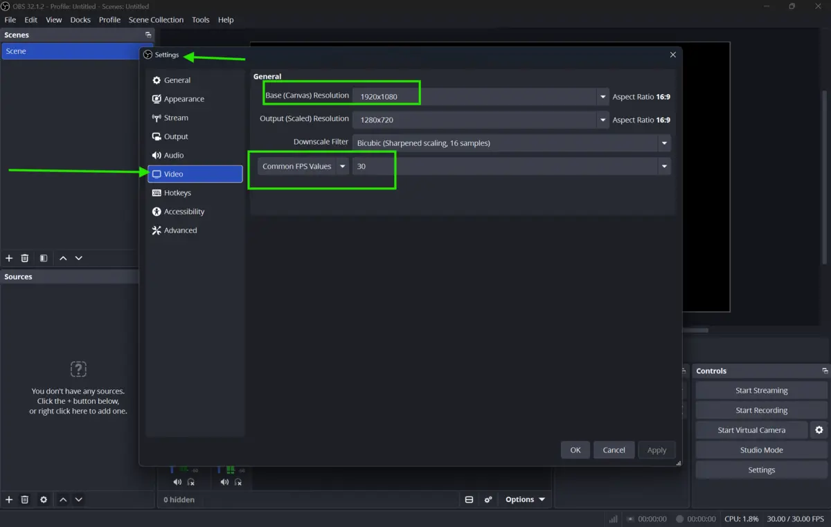Select the Video settings category
Image resolution: width=831 pixels, height=527 pixels.
[x=195, y=174]
